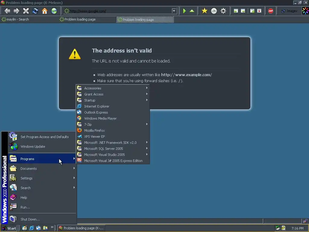309x232 pixels.
Task: Close current tab red X icon
Action: pos(259,11)
